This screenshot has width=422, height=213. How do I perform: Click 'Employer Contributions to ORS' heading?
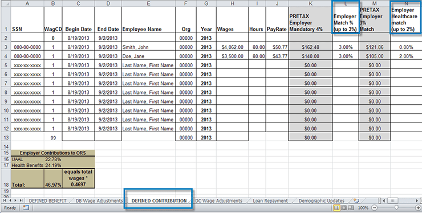52,153
